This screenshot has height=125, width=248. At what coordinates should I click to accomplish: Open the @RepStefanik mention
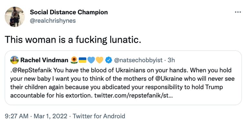31,70
